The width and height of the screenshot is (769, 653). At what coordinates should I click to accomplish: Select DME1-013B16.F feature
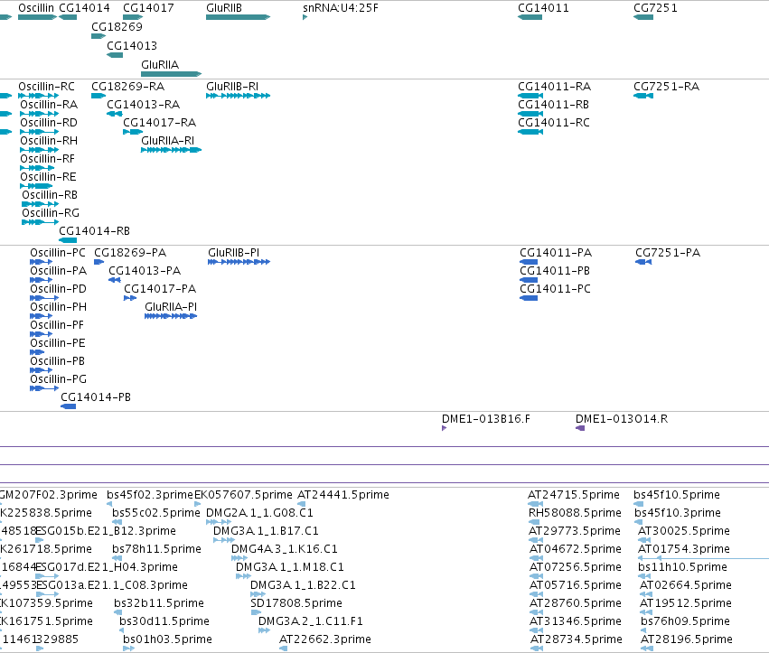[485, 419]
